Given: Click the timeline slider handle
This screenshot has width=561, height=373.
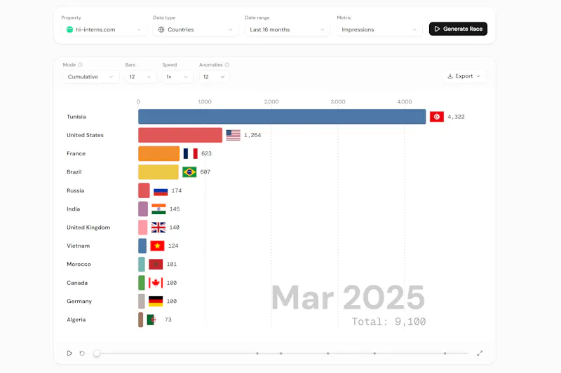Looking at the screenshot, I should 97,353.
